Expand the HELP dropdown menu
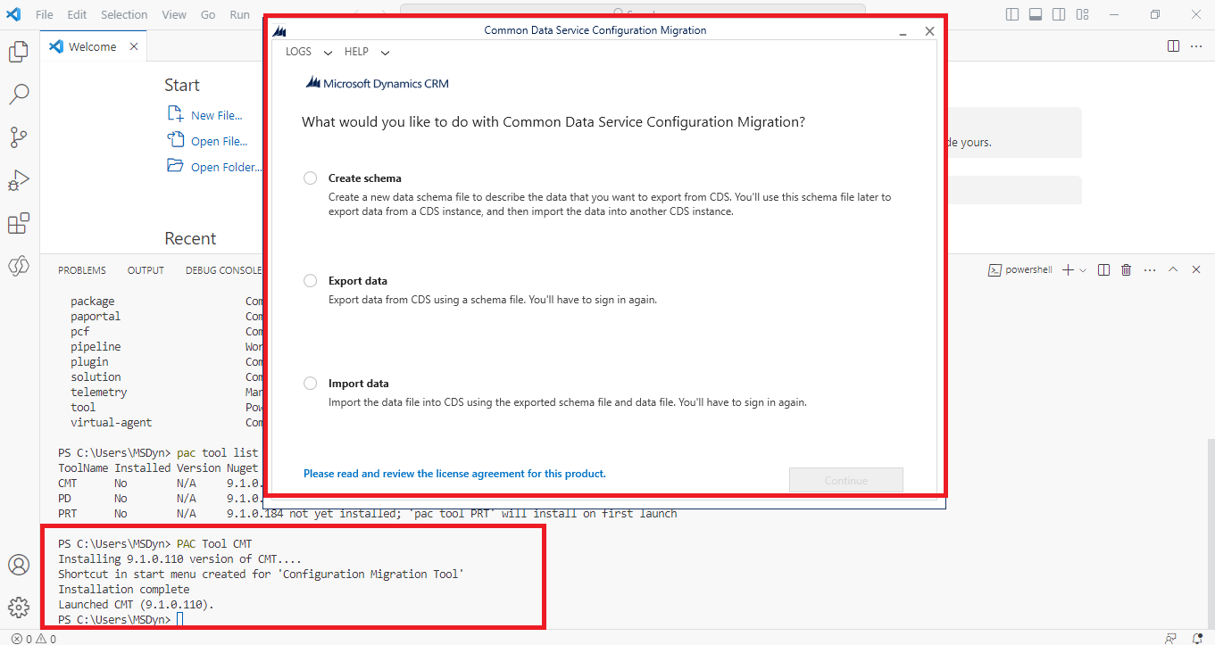 (367, 52)
